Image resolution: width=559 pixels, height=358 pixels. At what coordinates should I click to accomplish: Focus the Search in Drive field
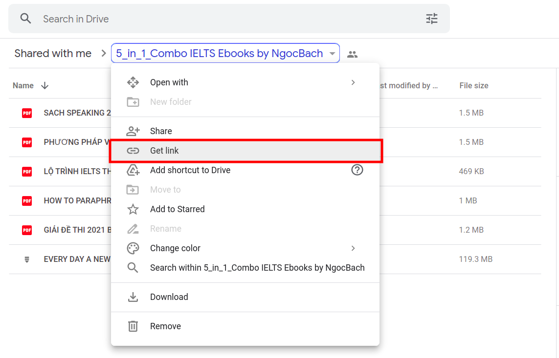point(229,19)
